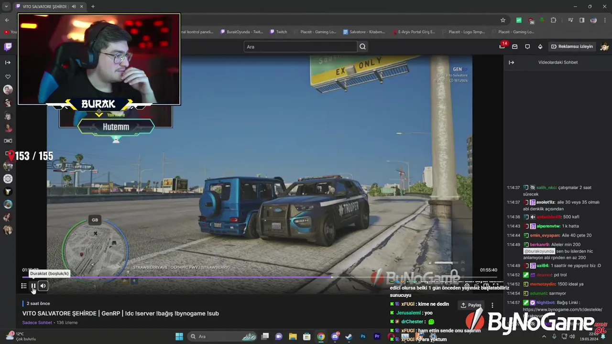
Task: Open the tab search dropdown arrow
Action: pos(6,6)
